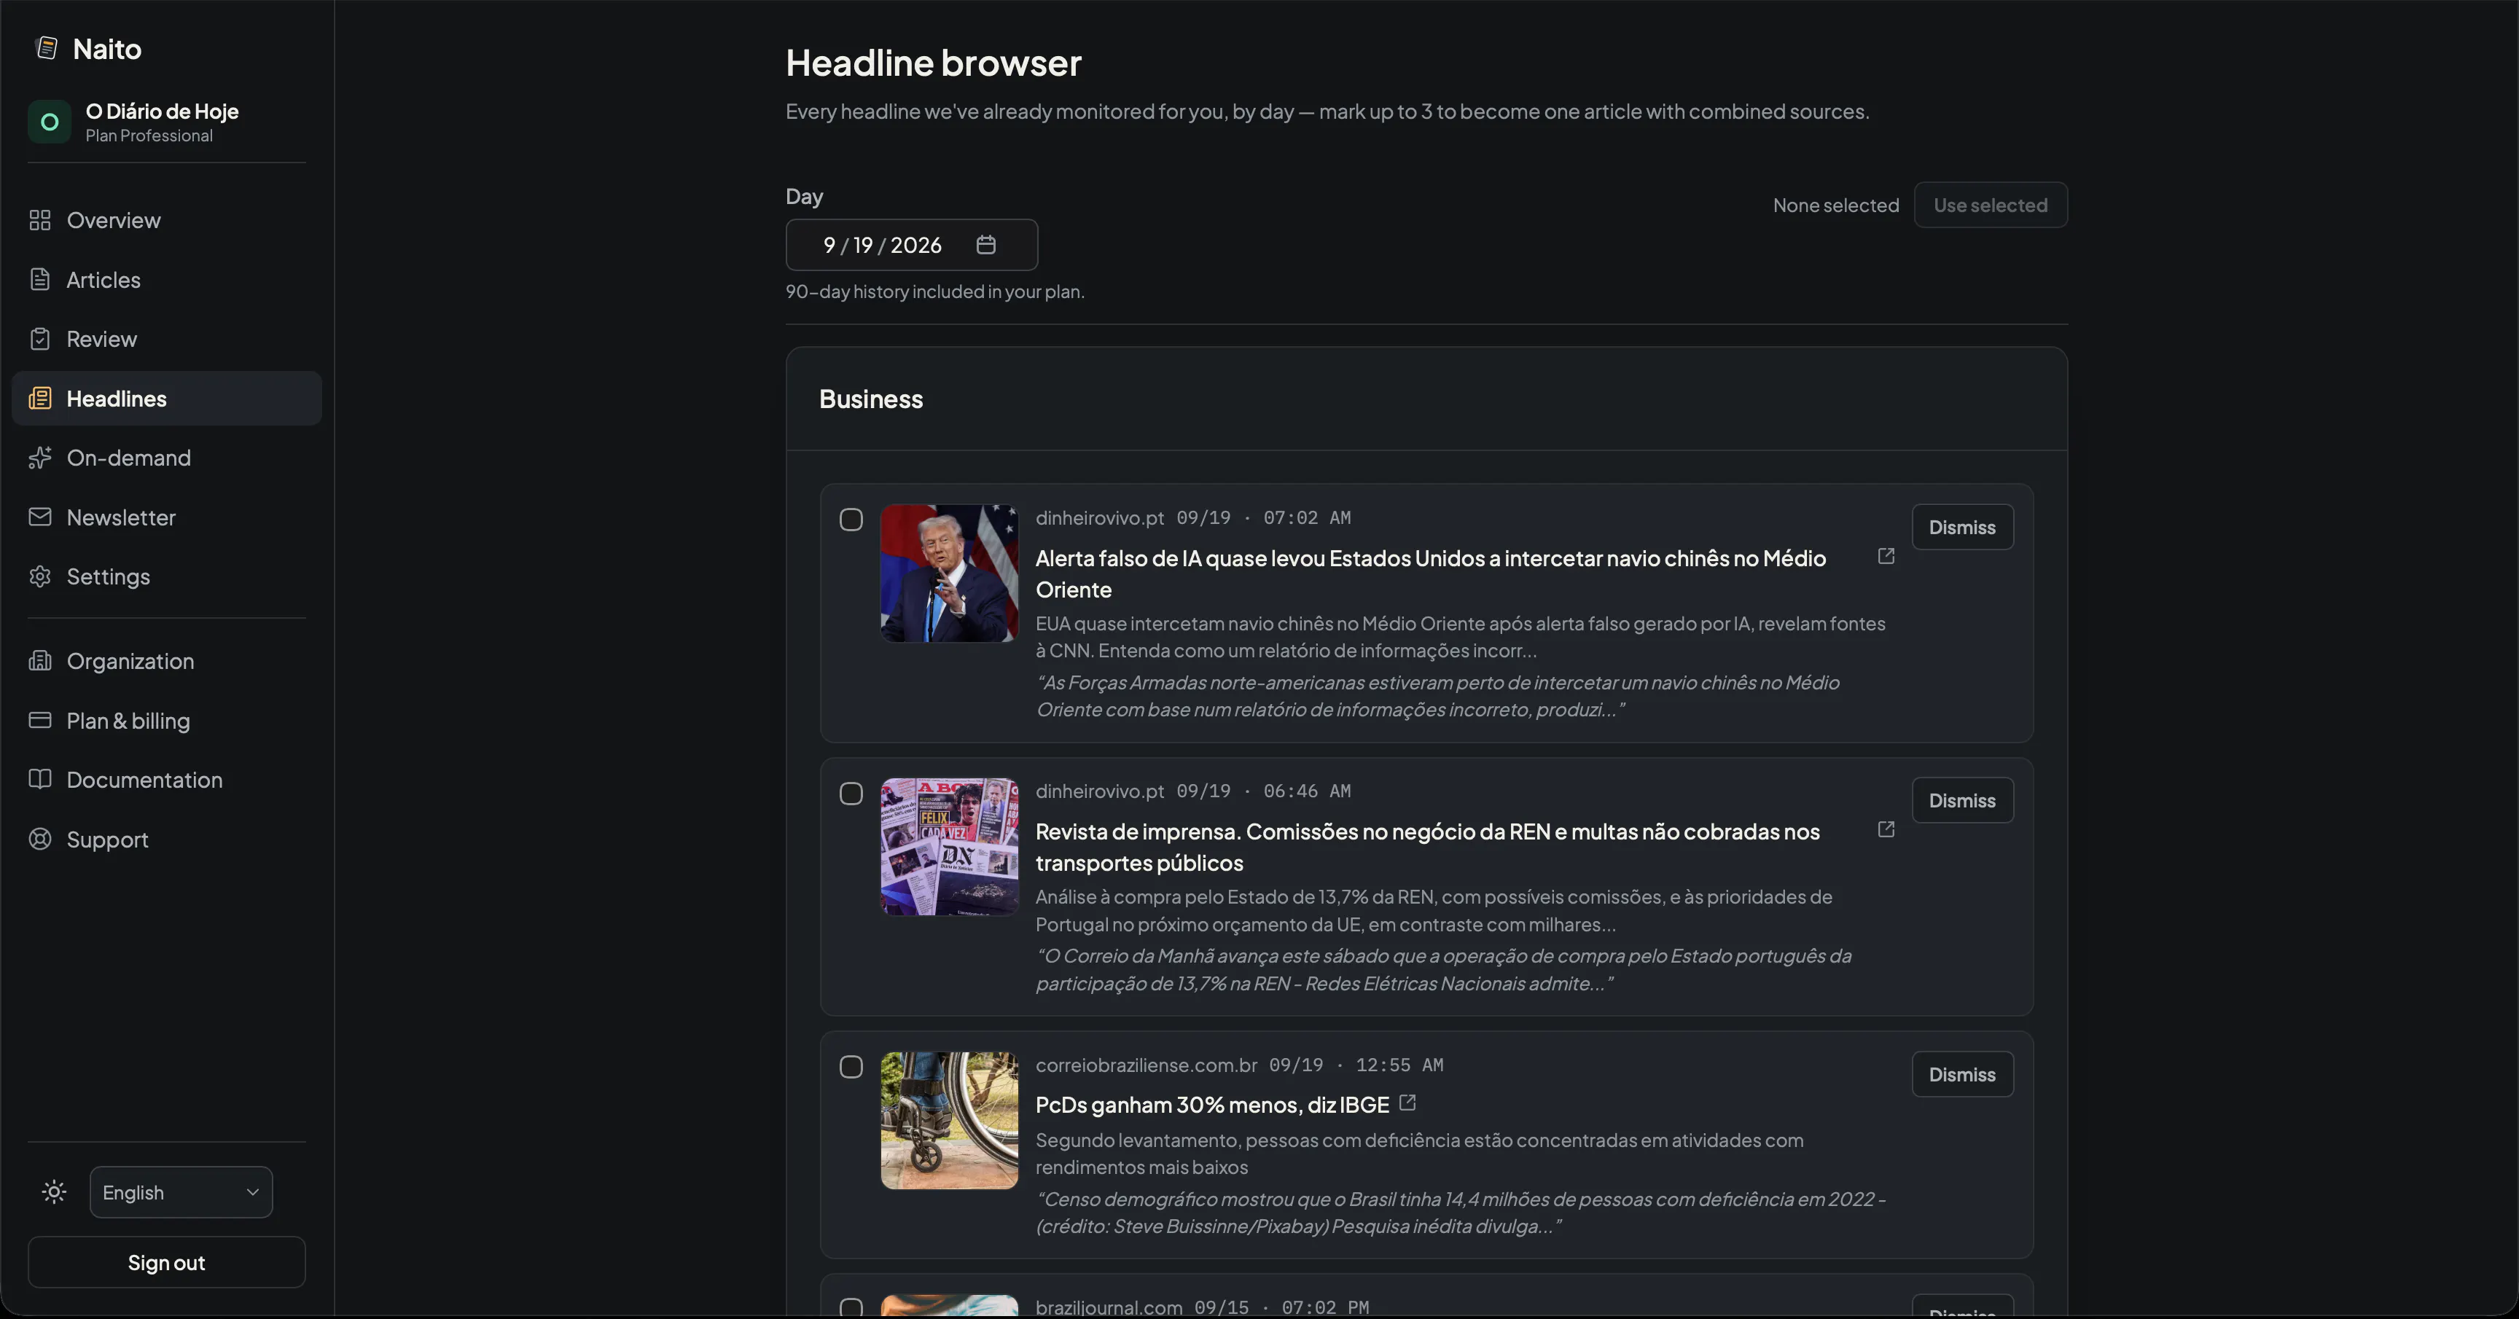
Task: Click the Review clipboard icon
Action: 40,340
